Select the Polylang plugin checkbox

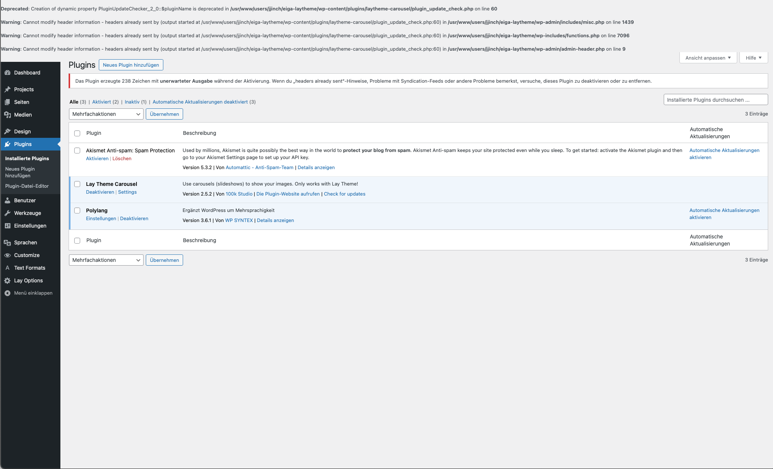pos(77,210)
